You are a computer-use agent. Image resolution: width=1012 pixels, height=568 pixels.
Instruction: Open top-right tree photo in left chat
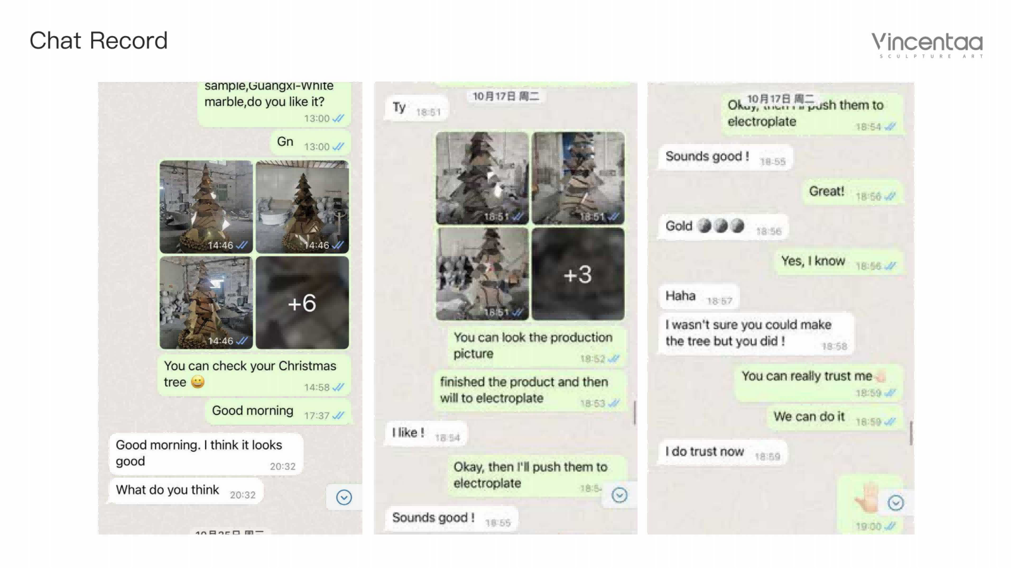click(302, 207)
